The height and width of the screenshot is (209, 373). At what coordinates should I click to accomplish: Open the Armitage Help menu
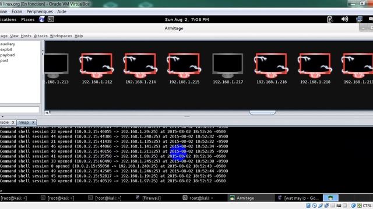click(x=79, y=36)
